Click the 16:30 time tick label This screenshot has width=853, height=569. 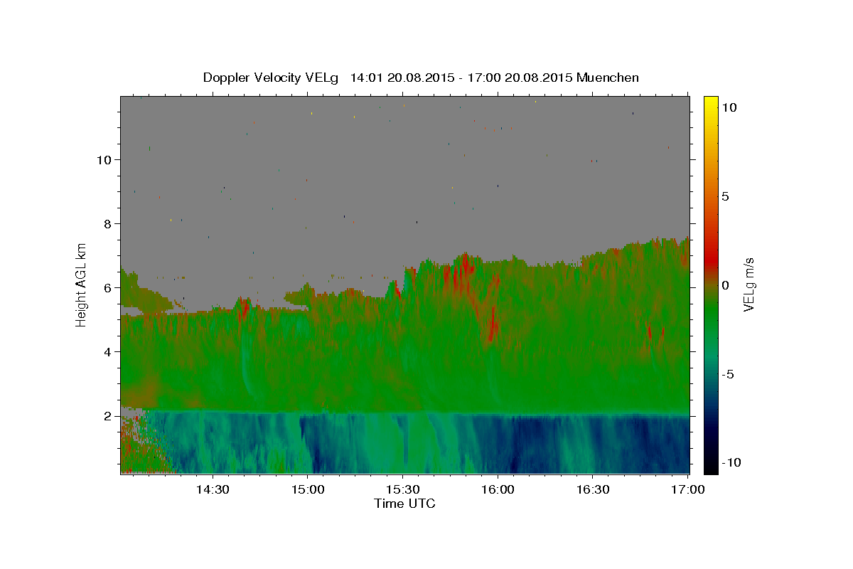pos(592,489)
